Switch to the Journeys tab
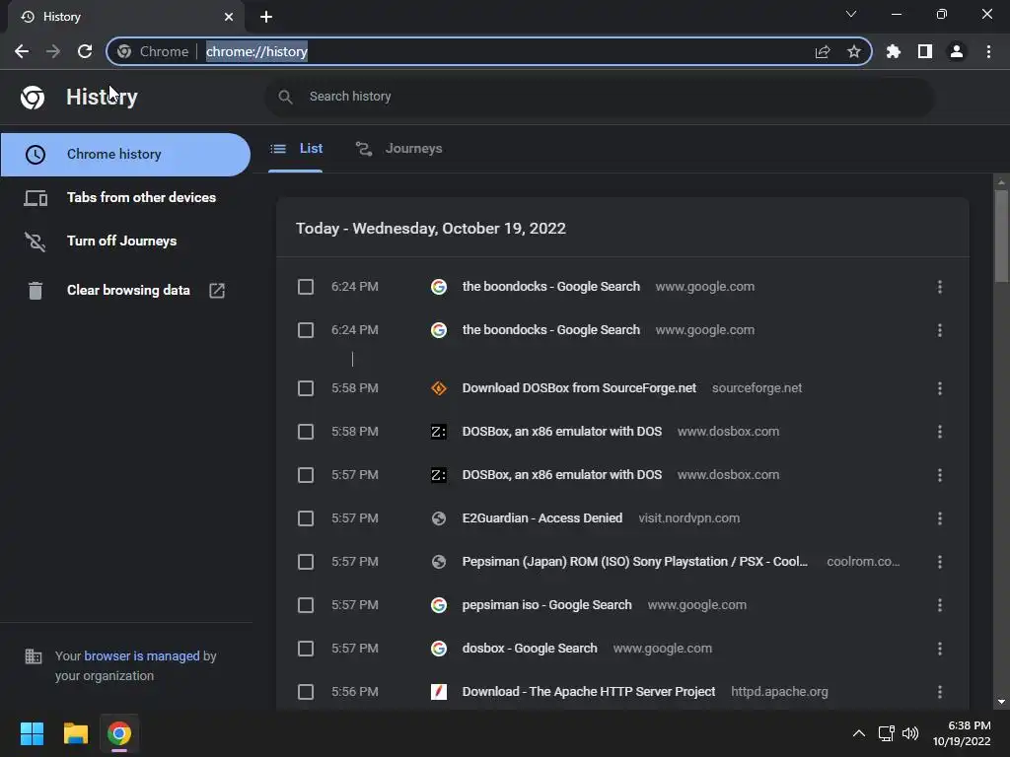The image size is (1010, 757). [399, 149]
